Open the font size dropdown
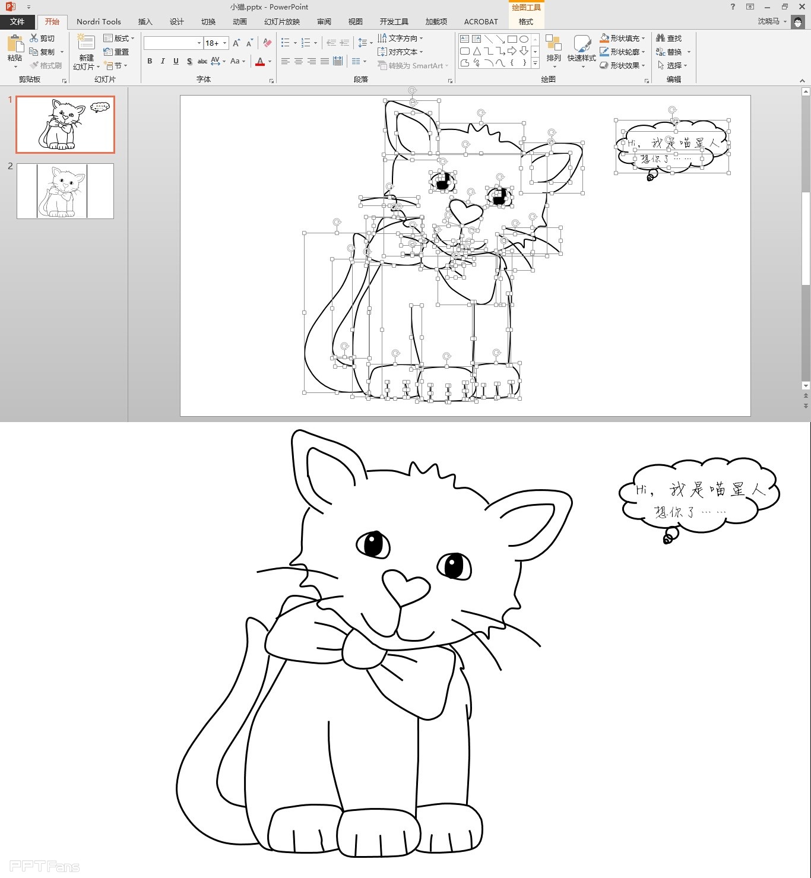The width and height of the screenshot is (811, 878). [x=225, y=43]
